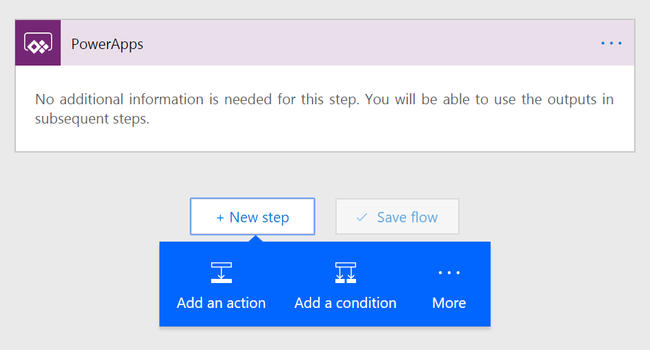Click the Add an action icon
The width and height of the screenshot is (650, 350).
221,273
